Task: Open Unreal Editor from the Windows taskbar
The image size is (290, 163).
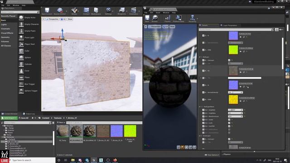Action: click(x=94, y=160)
